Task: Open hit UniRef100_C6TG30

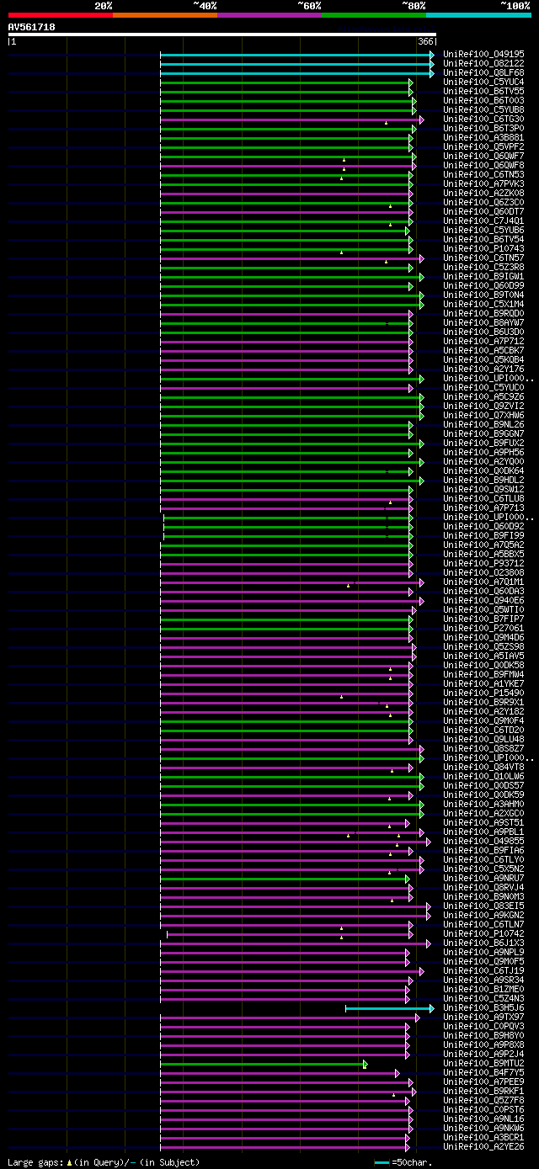Action: [483, 119]
